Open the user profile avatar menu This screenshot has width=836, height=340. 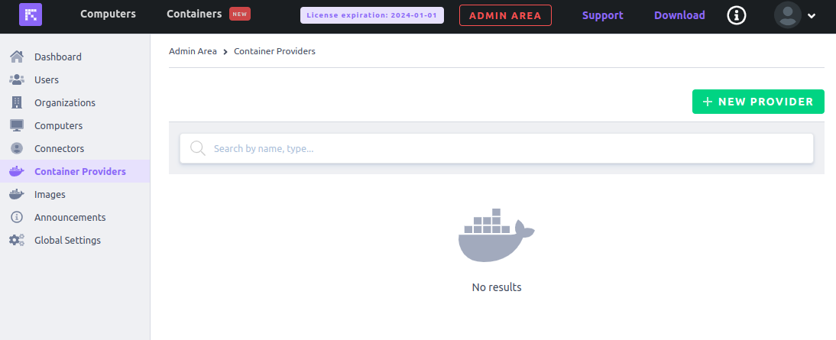pyautogui.click(x=788, y=15)
